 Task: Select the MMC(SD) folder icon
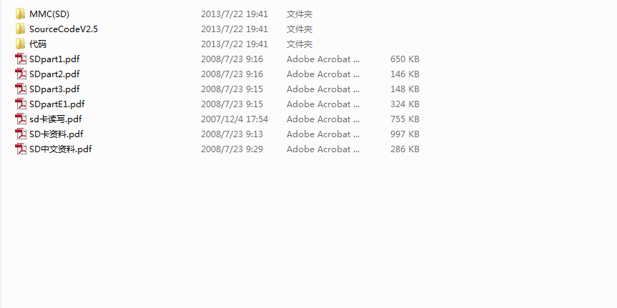tap(21, 14)
